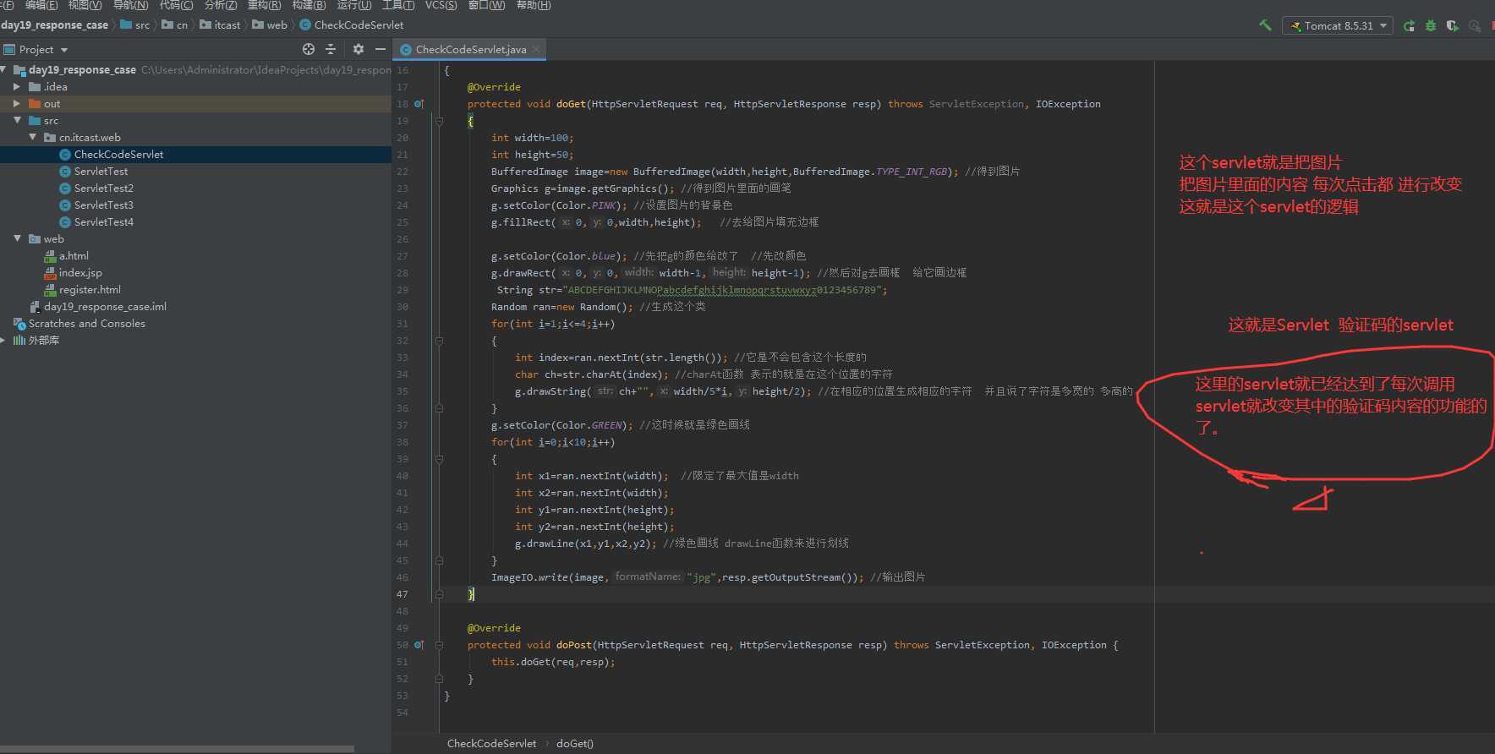Screen dimensions: 1495x754
Task: Open the VCS(S) menu
Action: (441, 5)
